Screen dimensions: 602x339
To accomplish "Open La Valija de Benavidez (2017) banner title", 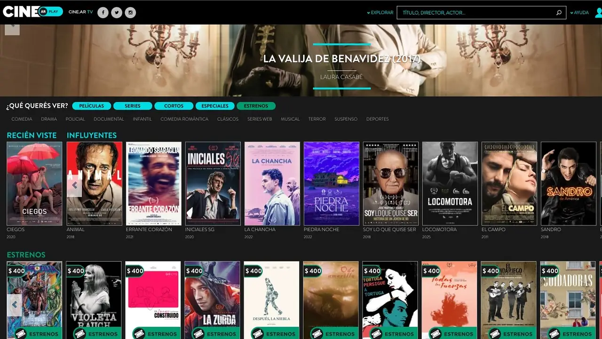I will (342, 59).
